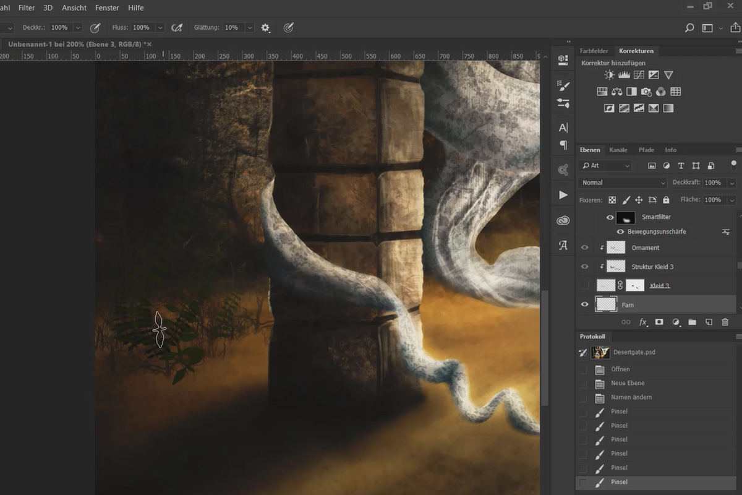Open the Character panel icon
742x495 pixels.
pyautogui.click(x=563, y=127)
